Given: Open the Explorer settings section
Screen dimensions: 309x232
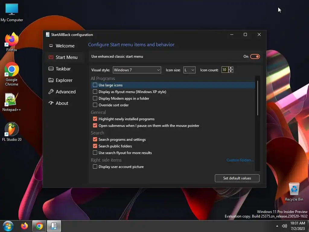Looking at the screenshot, I should [65, 80].
